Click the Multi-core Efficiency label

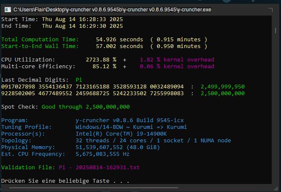point(38,67)
